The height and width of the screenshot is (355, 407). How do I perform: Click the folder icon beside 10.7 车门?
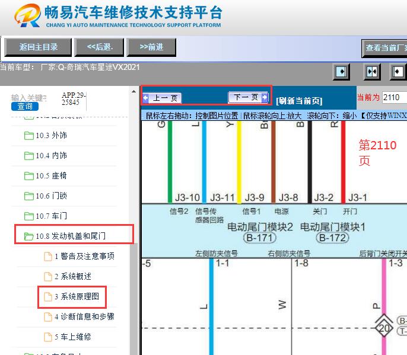click(29, 216)
